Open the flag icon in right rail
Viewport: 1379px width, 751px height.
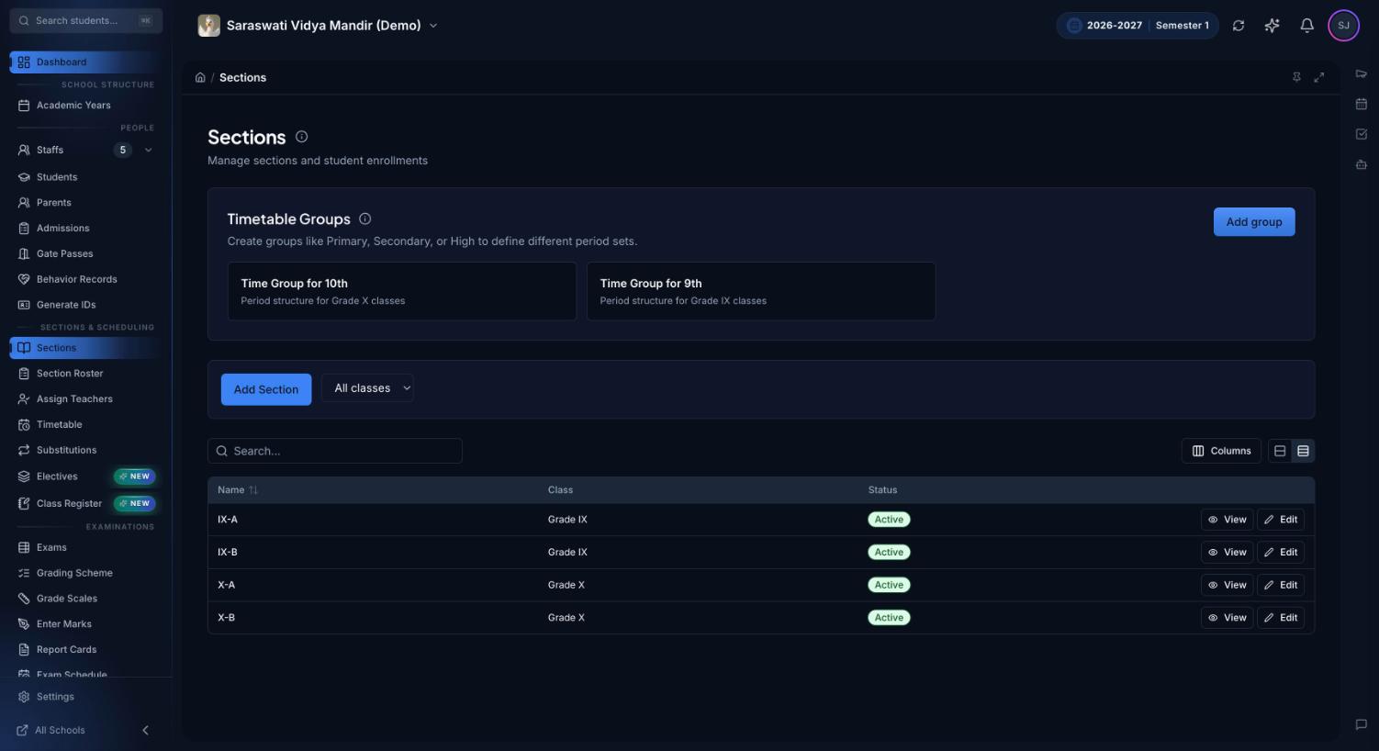tap(1361, 73)
